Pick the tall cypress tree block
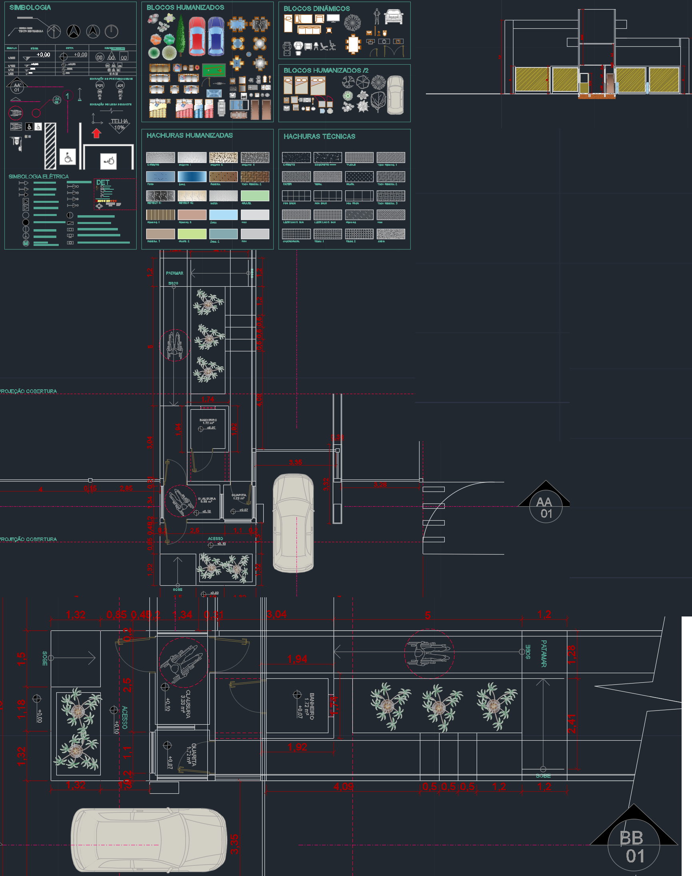This screenshot has width=692, height=876. pyautogui.click(x=181, y=36)
